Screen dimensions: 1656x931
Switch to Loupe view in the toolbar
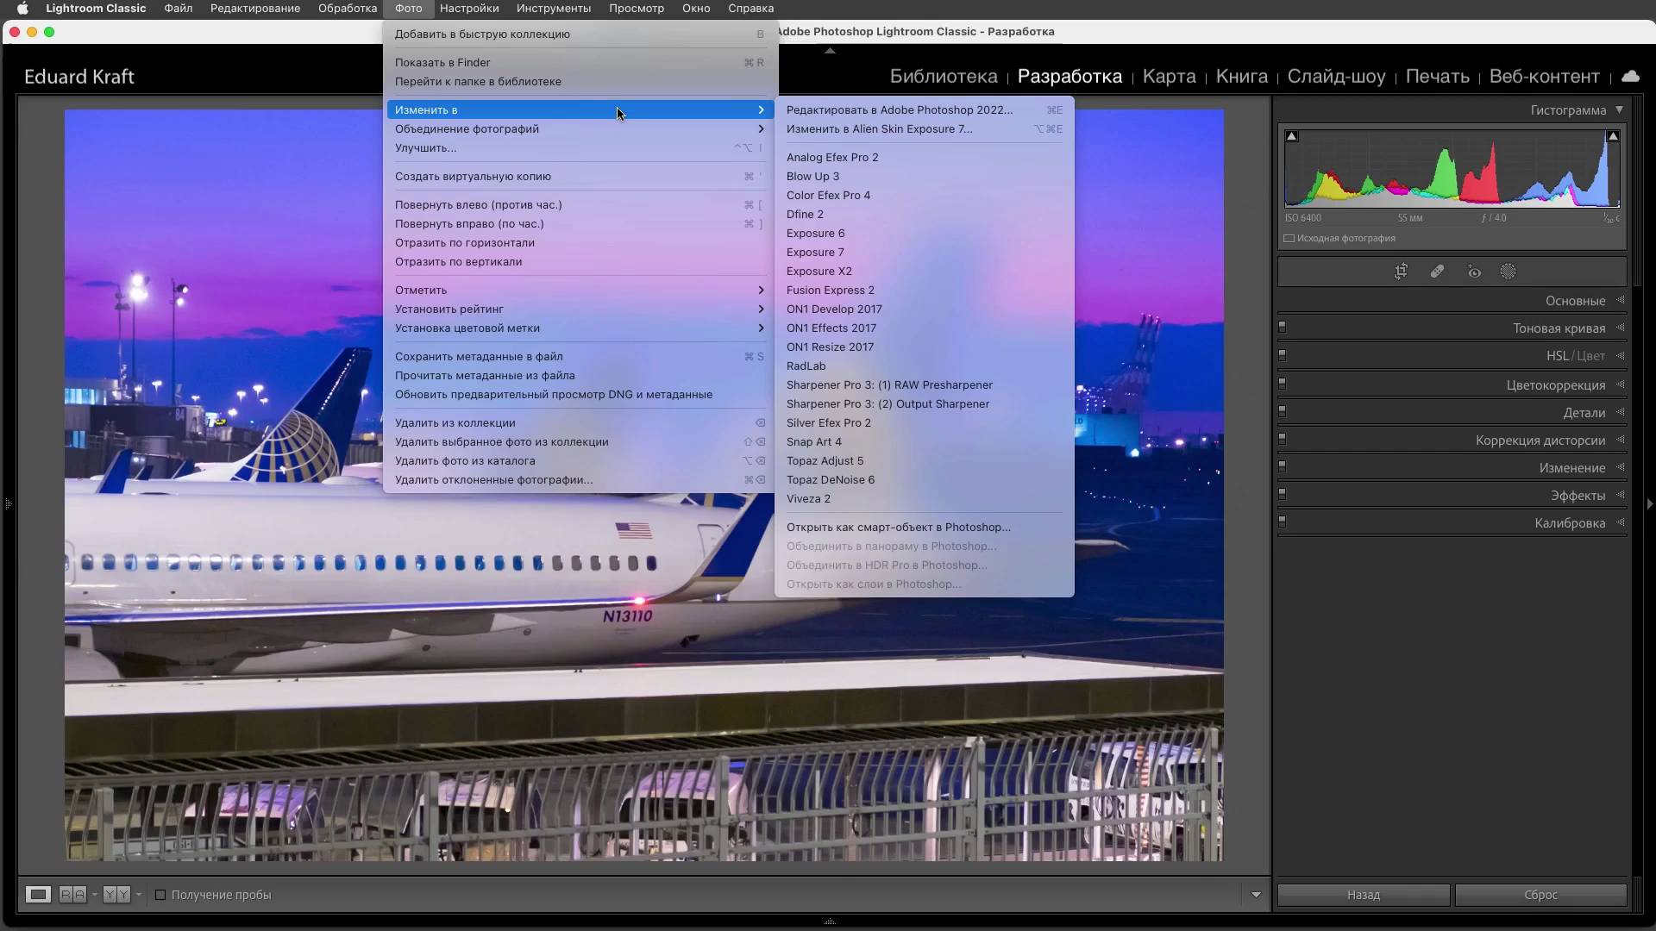tap(38, 895)
